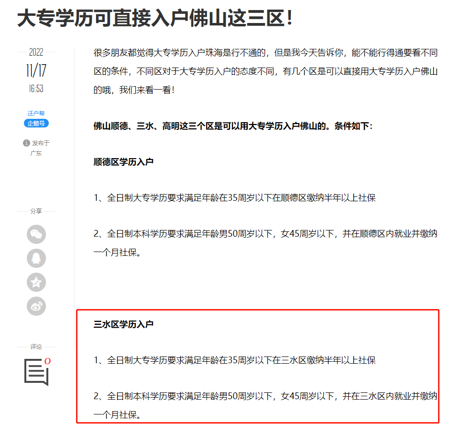Share to Qzone with the star icon
The height and width of the screenshot is (425, 450).
(36, 282)
